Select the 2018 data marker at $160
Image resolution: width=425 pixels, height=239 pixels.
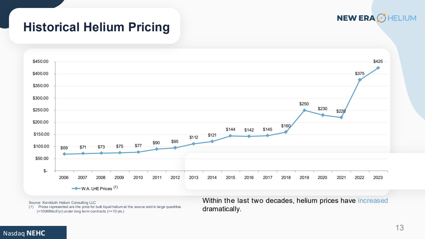[x=286, y=132]
